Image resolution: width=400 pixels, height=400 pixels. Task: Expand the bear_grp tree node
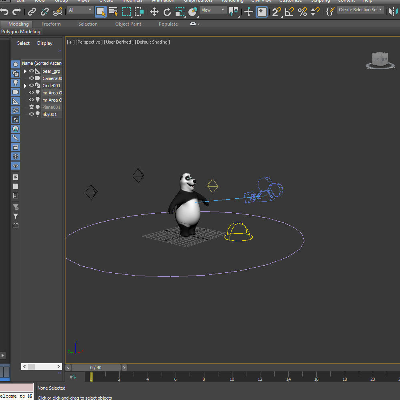(25, 72)
